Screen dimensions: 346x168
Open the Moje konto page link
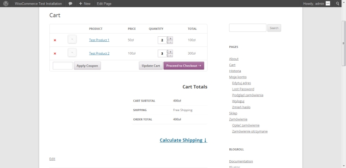238,77
